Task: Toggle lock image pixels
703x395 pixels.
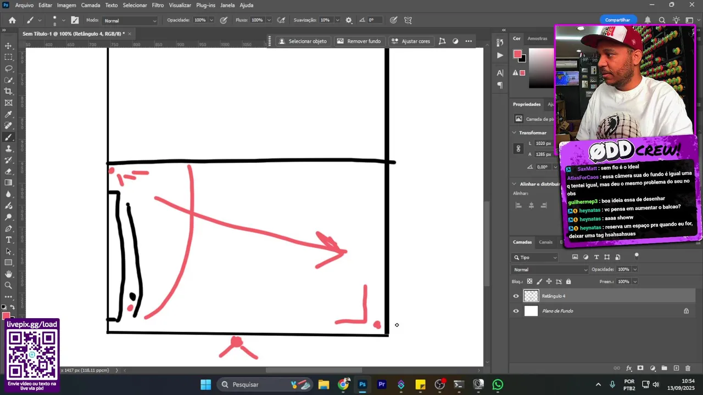Action: coord(539,281)
